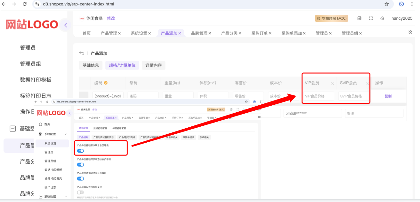
Task: Enable 产品列表以规格为组呈现 switch
Action: 80,192
